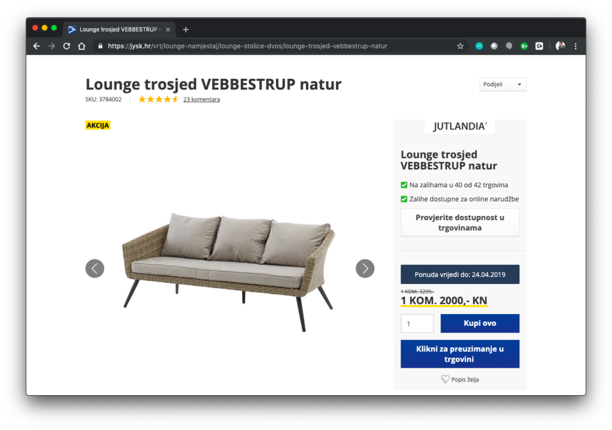Click Provjerite dostupnost u trgovinama button
The height and width of the screenshot is (430, 612).
point(460,222)
